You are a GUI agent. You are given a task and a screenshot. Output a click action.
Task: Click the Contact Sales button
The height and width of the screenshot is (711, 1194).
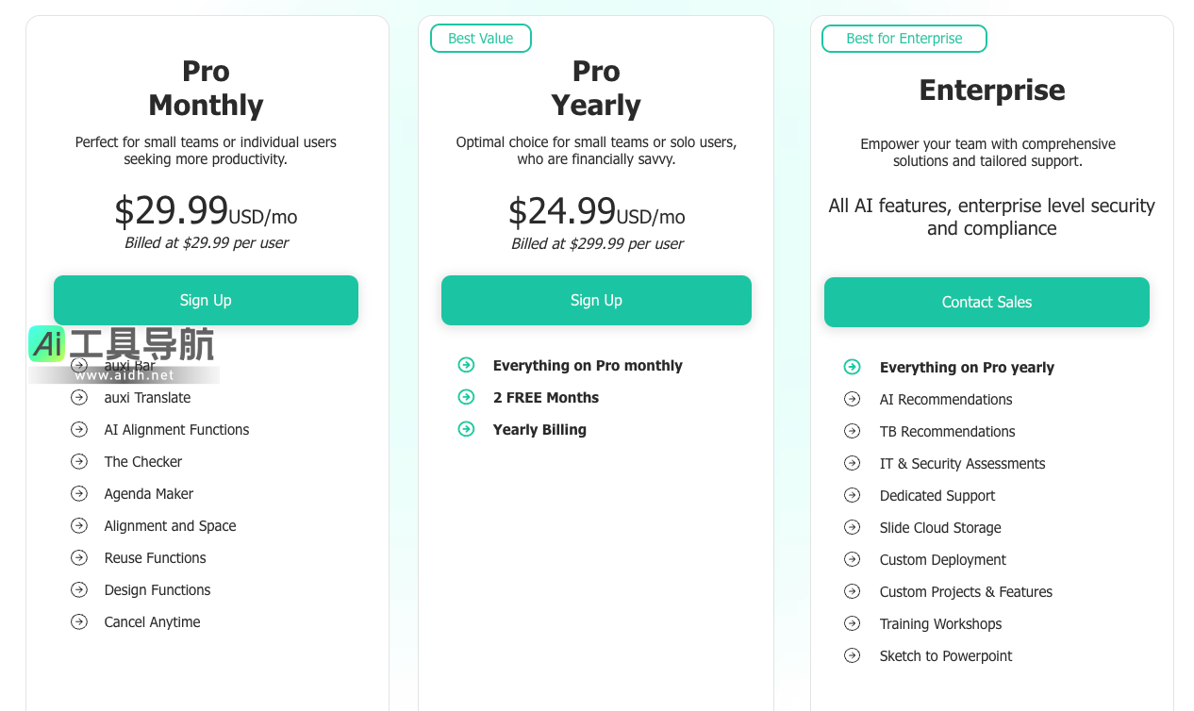[x=987, y=302]
